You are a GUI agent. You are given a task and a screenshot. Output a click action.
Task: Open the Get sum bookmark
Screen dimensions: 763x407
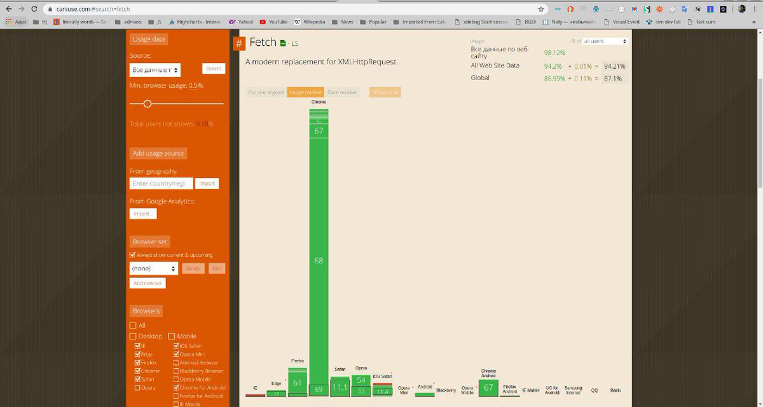click(701, 22)
